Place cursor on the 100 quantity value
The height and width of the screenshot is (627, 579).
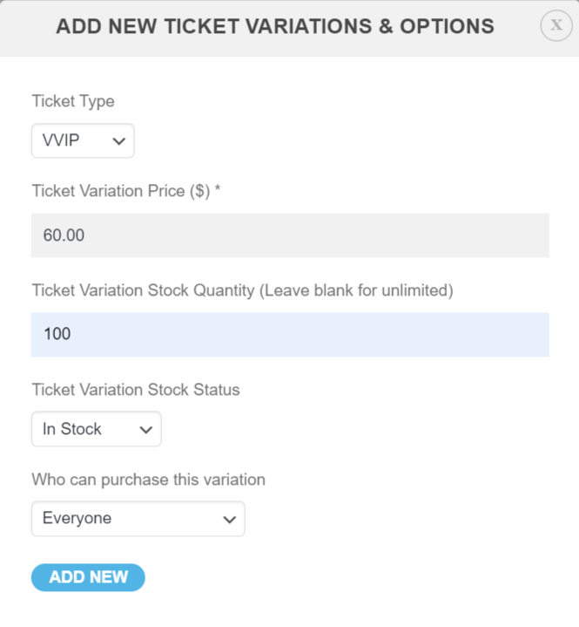pos(57,334)
